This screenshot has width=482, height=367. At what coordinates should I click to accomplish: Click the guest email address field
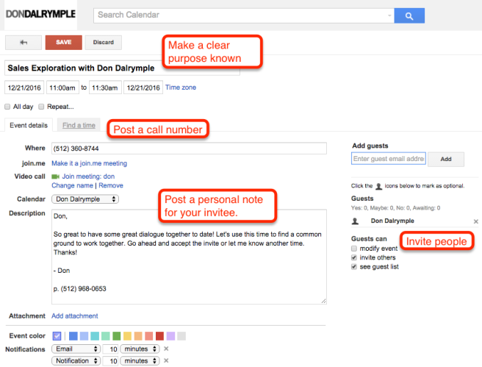[388, 159]
